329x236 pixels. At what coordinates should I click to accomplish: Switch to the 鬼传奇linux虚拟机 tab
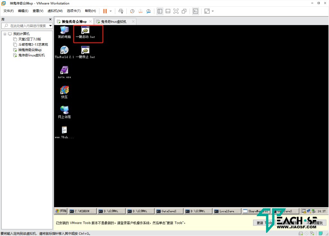(113, 21)
